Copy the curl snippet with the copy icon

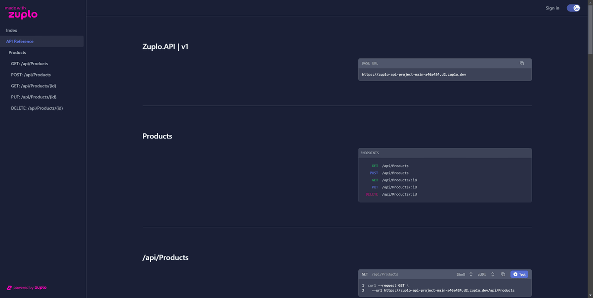503,274
